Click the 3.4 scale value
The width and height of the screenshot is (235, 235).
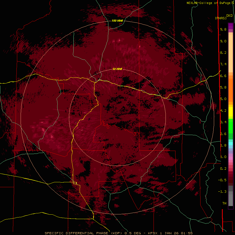[223, 122]
